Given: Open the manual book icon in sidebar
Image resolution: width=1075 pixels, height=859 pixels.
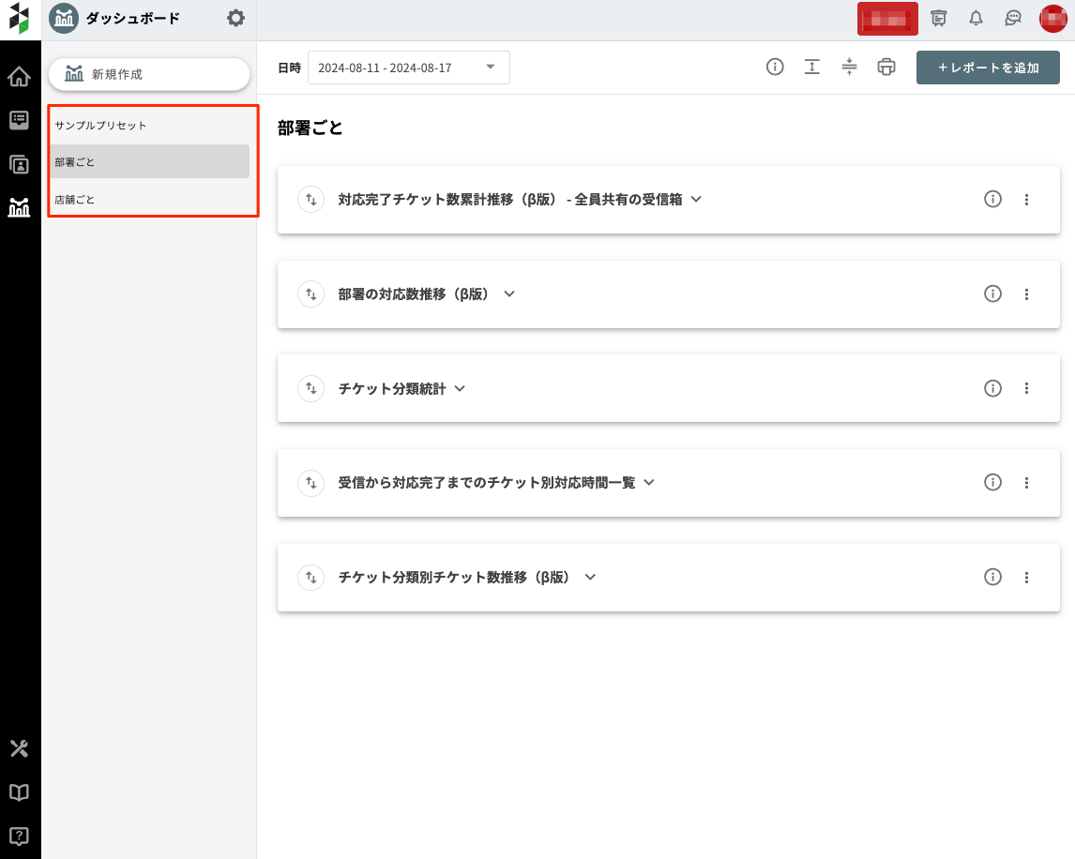Looking at the screenshot, I should point(19,792).
